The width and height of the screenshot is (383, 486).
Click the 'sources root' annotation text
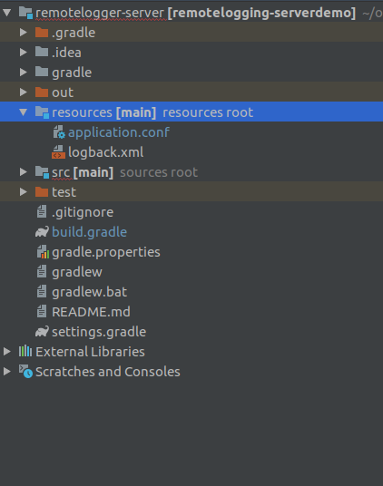point(159,172)
